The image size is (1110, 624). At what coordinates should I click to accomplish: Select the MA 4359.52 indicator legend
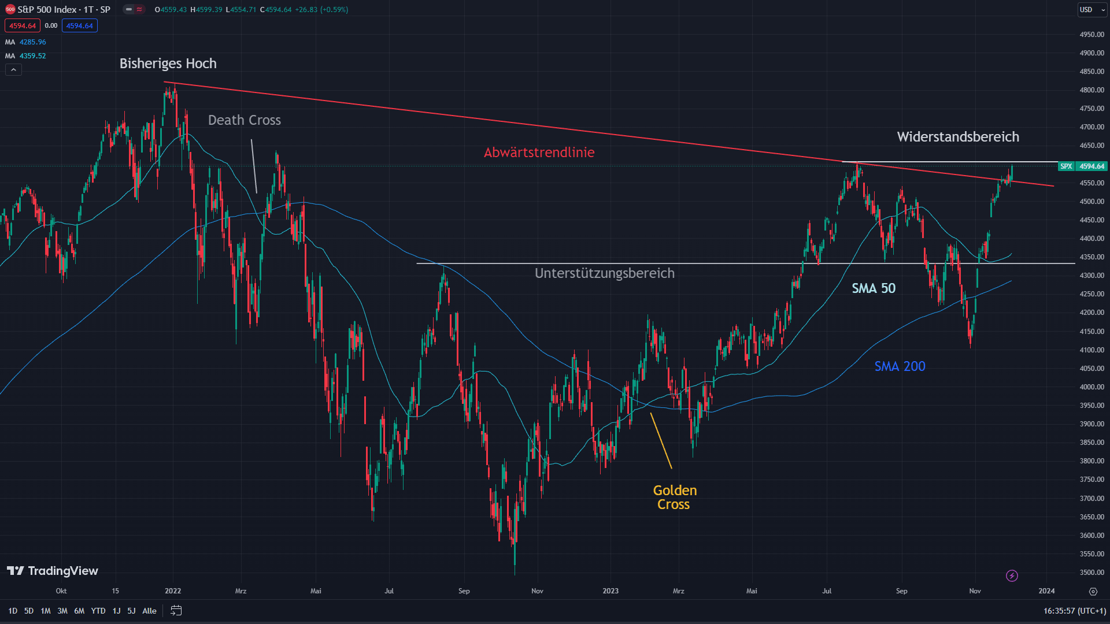point(25,56)
